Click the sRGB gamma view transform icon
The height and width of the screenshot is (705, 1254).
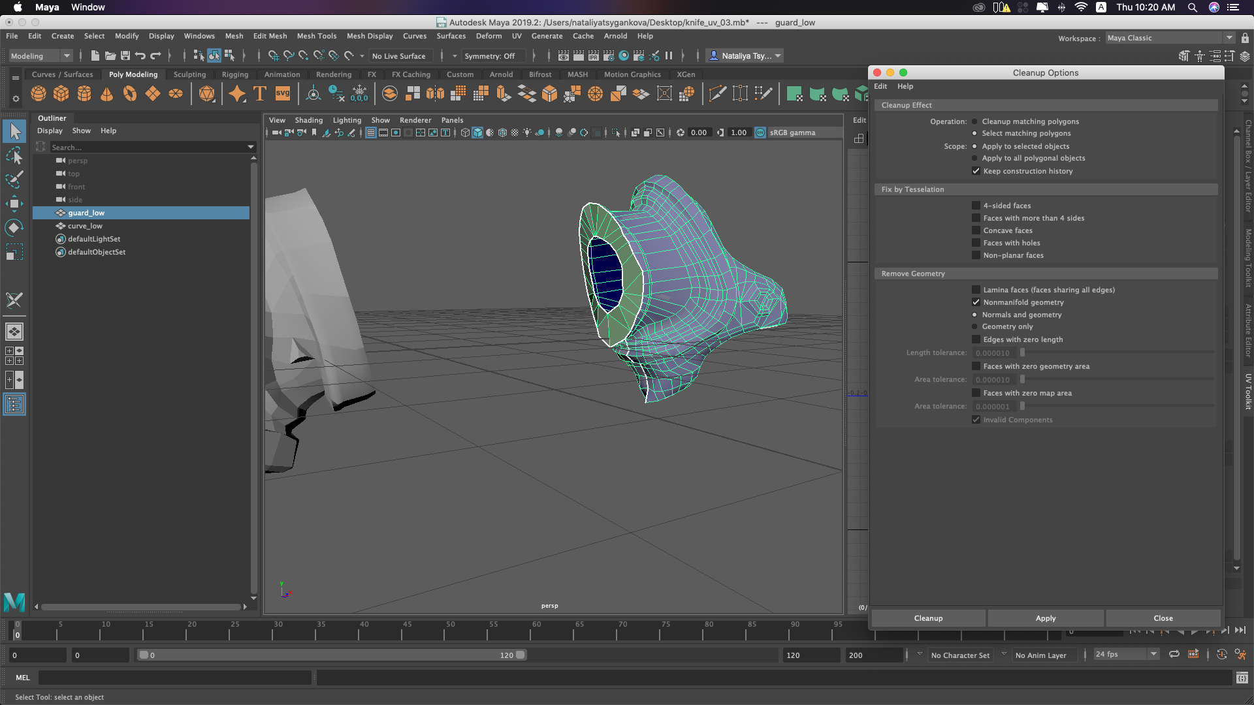click(760, 133)
